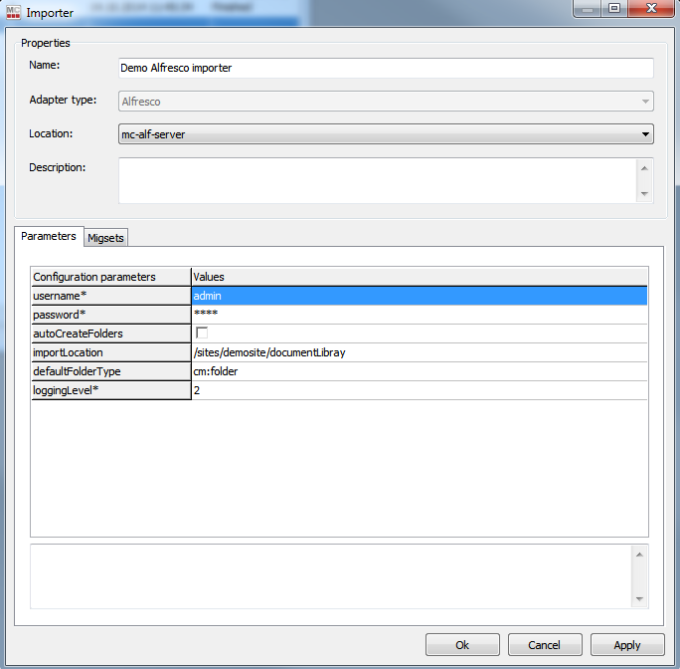Edit the defaultFolderType value cell

pyautogui.click(x=419, y=371)
